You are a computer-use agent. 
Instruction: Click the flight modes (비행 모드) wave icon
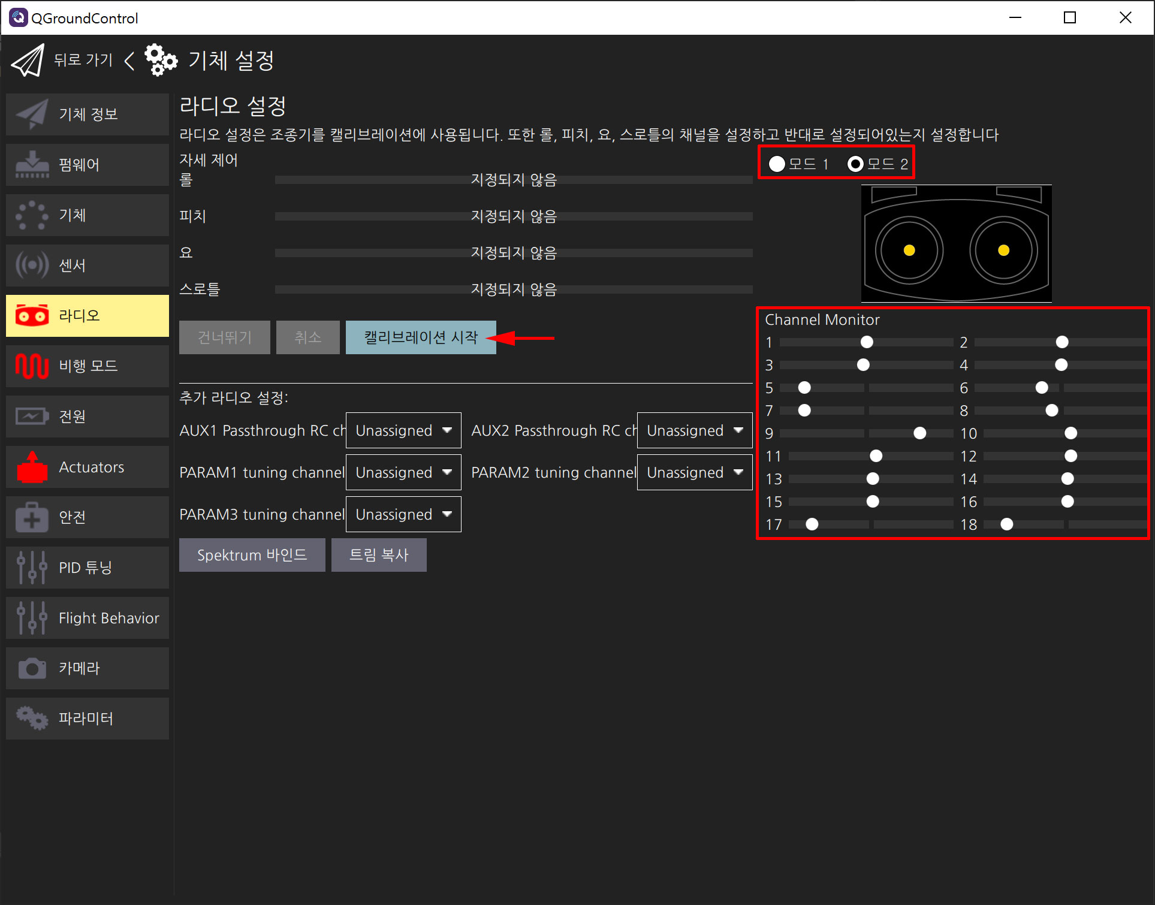32,366
